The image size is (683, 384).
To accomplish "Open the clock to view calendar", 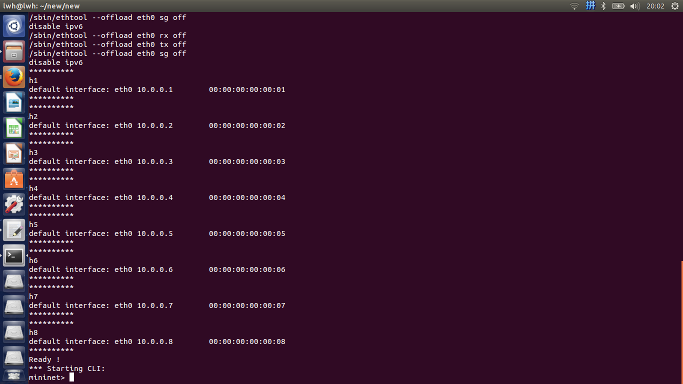I will pos(655,6).
